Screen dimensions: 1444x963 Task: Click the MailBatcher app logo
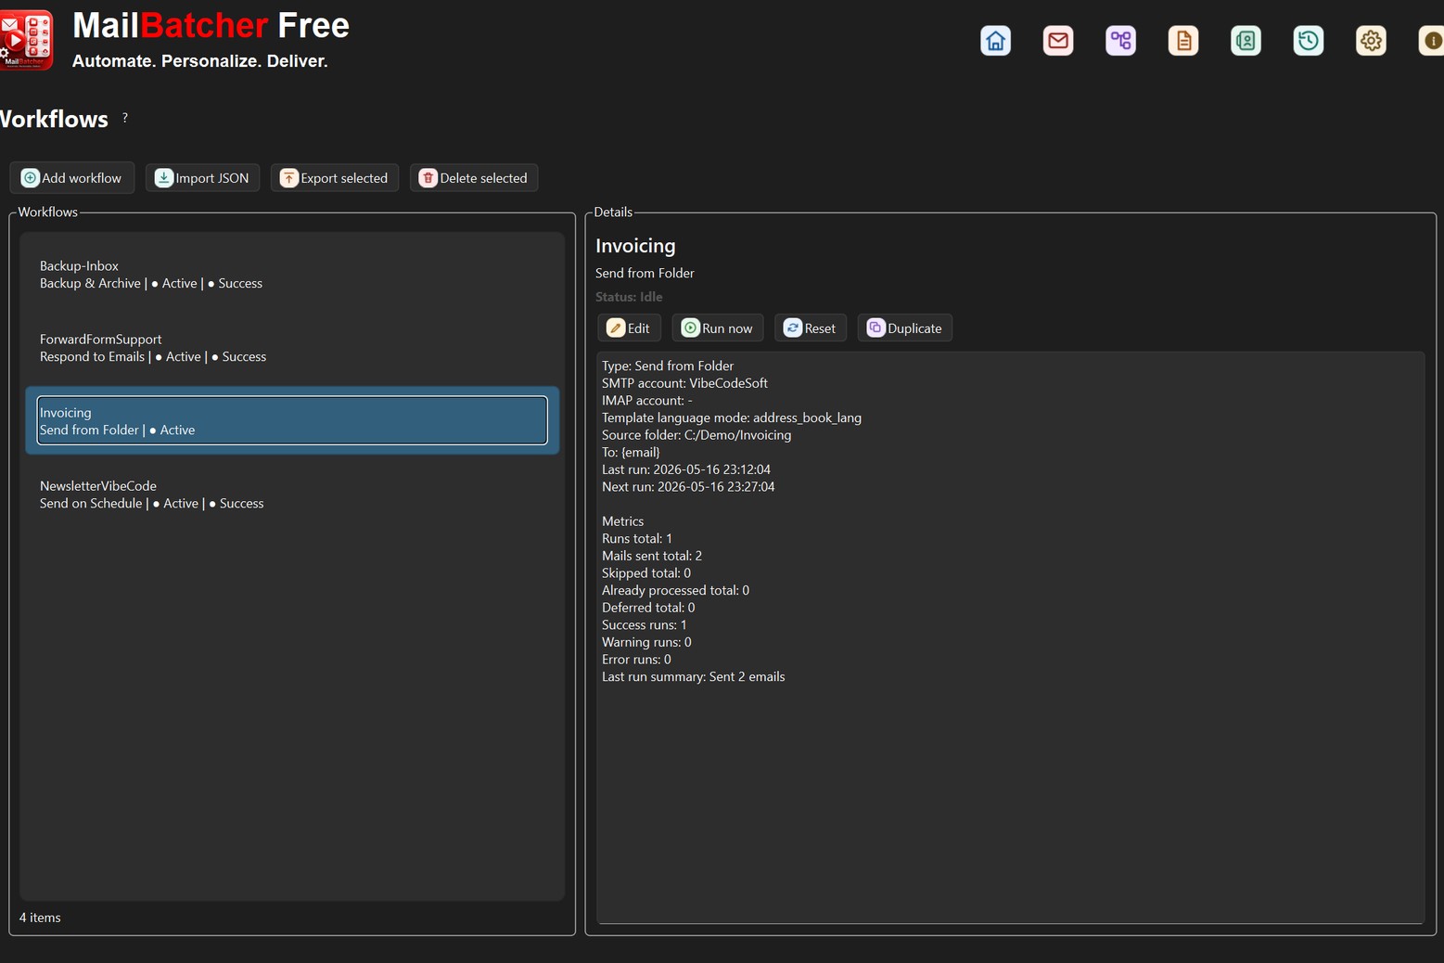(26, 40)
